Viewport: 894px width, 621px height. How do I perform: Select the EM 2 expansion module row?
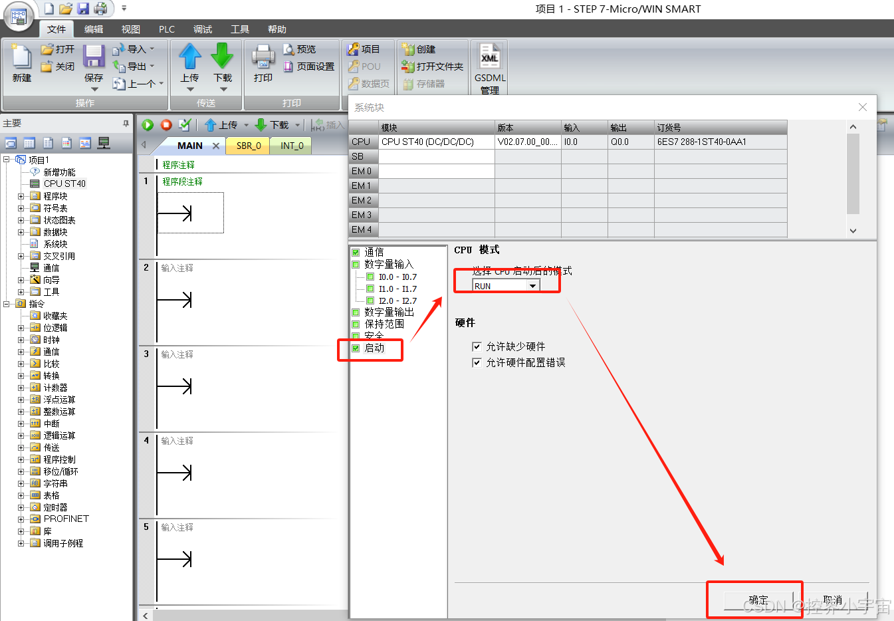click(362, 200)
